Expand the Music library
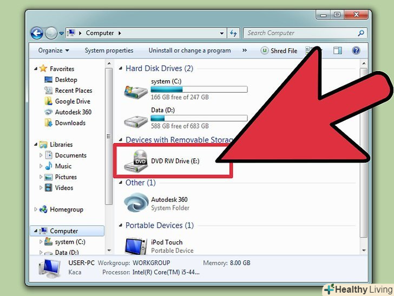This screenshot has height=296, width=394. [x=41, y=166]
